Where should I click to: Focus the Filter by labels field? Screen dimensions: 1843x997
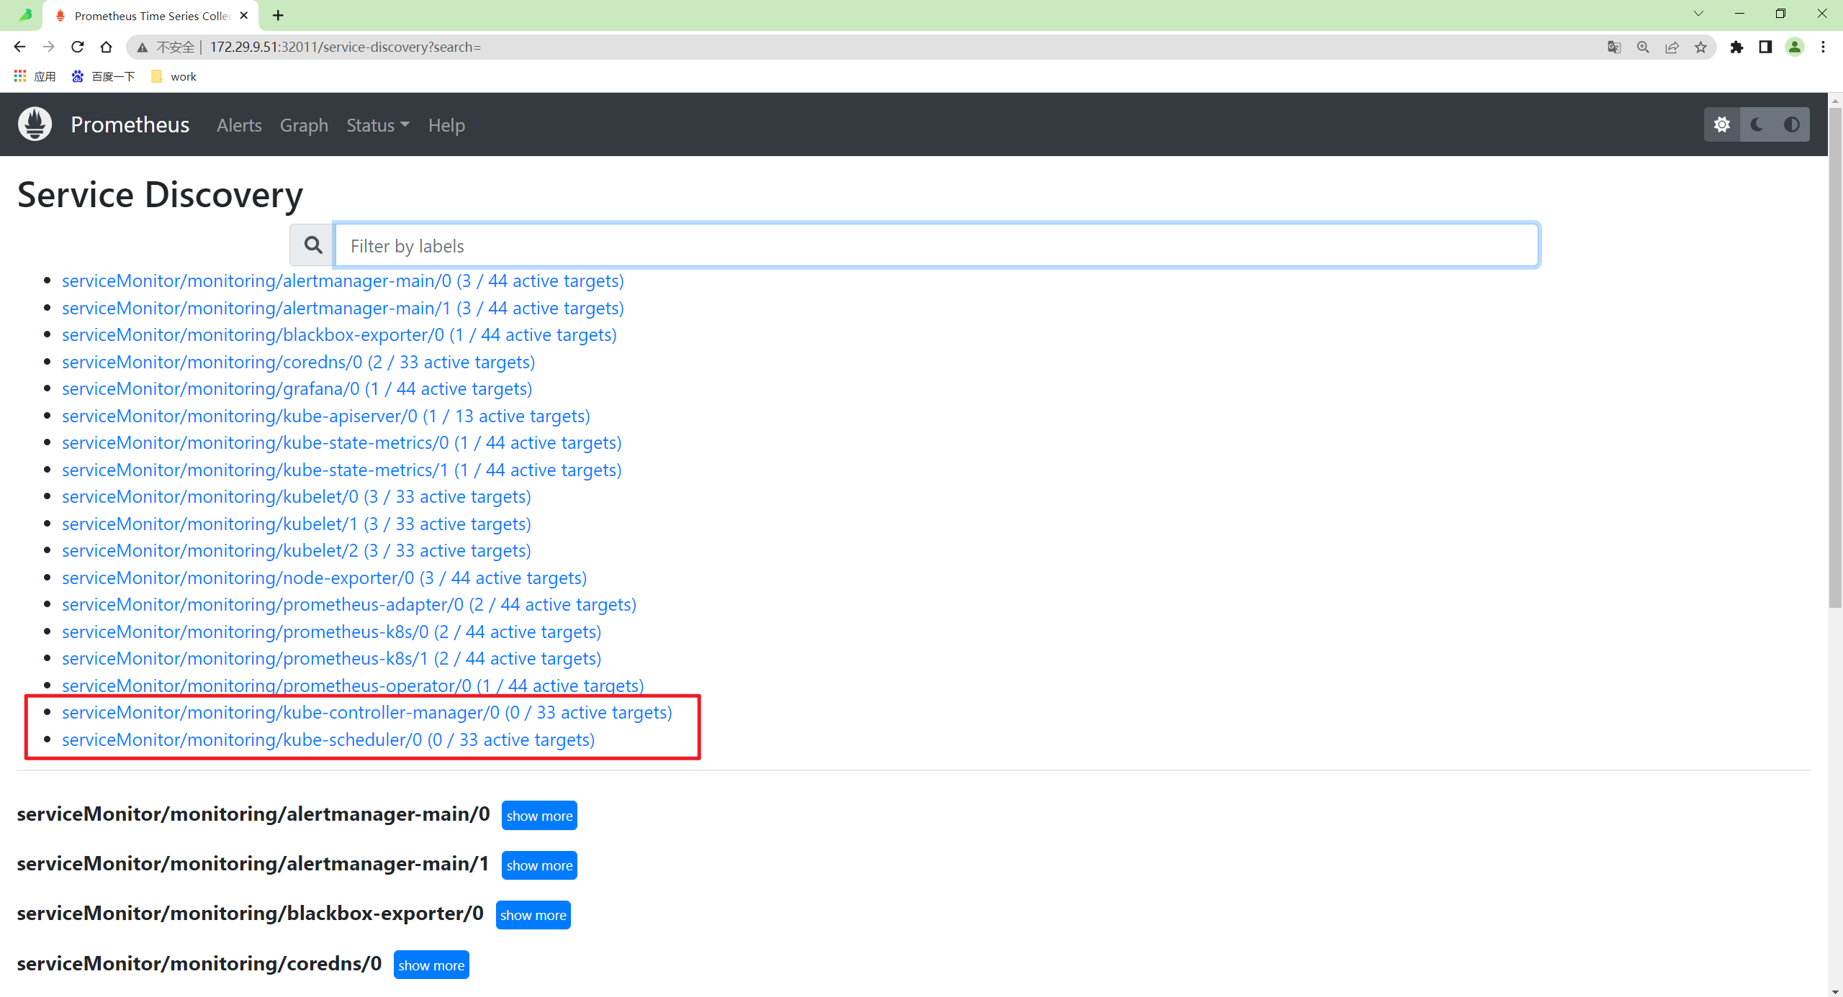tap(937, 245)
